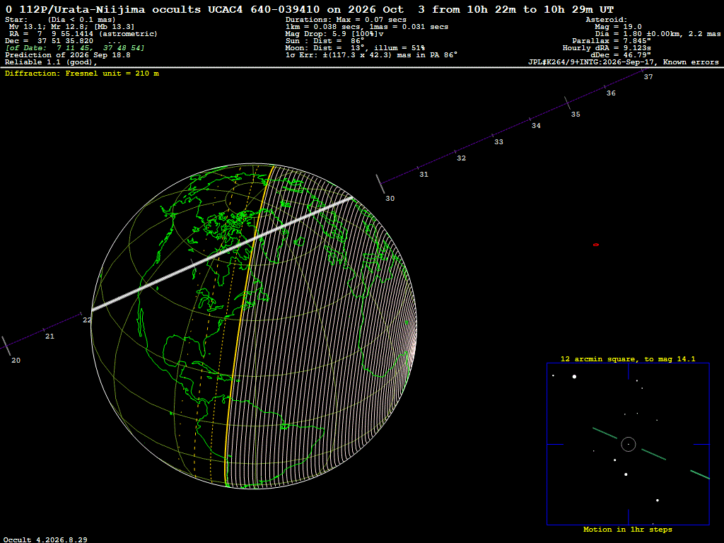Click the green 'of Date' coordinates line

tap(75, 48)
